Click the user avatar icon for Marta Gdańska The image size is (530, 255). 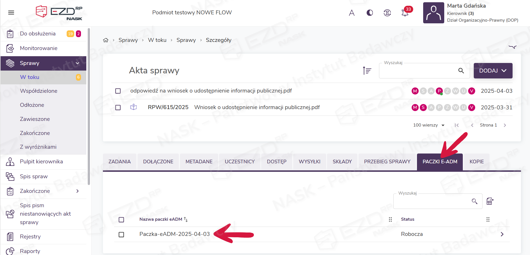tap(433, 13)
